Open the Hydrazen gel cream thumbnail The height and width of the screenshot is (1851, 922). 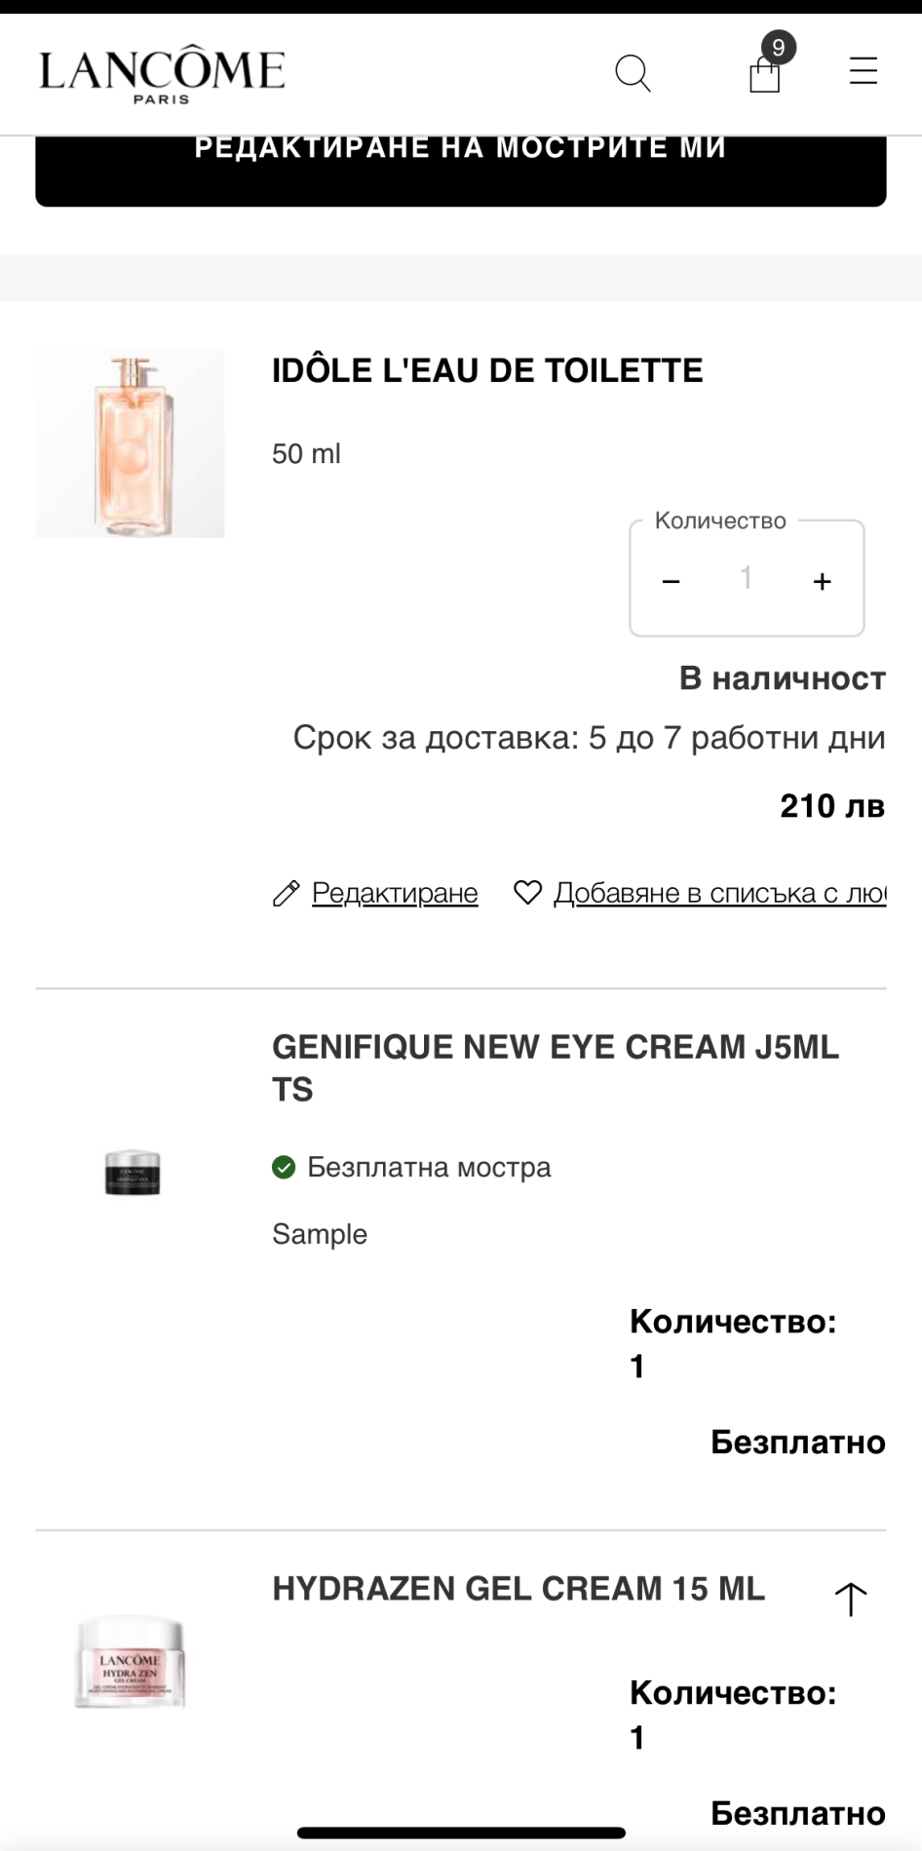point(130,1662)
